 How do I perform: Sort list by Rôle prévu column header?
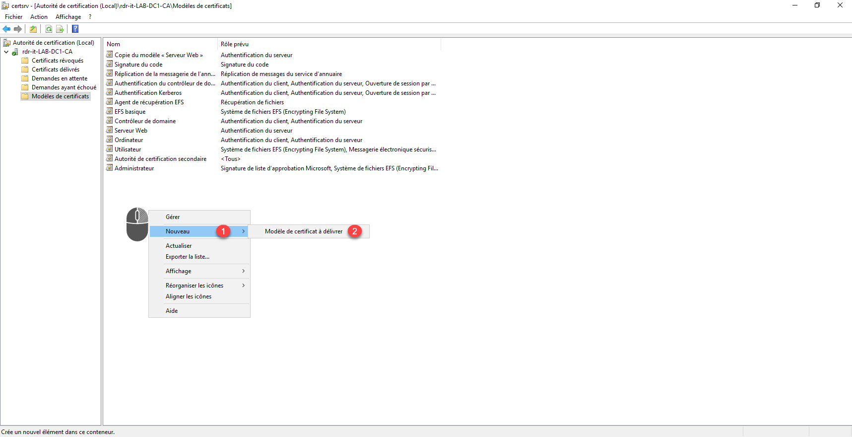click(x=235, y=44)
